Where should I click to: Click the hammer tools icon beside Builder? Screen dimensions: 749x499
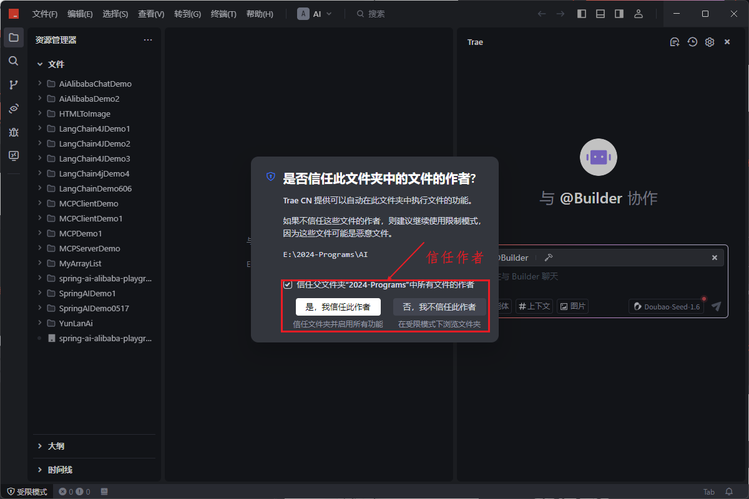(x=549, y=258)
